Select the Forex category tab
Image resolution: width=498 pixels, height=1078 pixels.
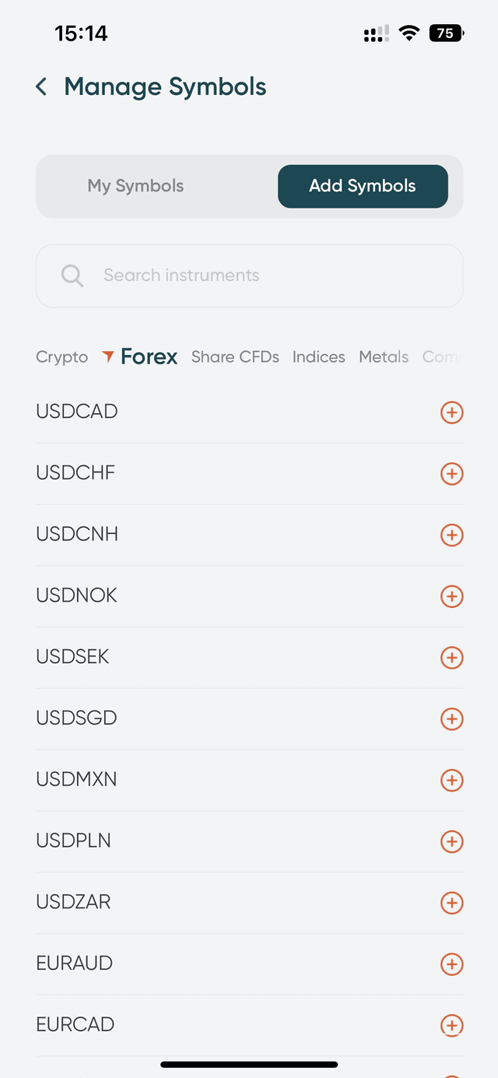(149, 357)
